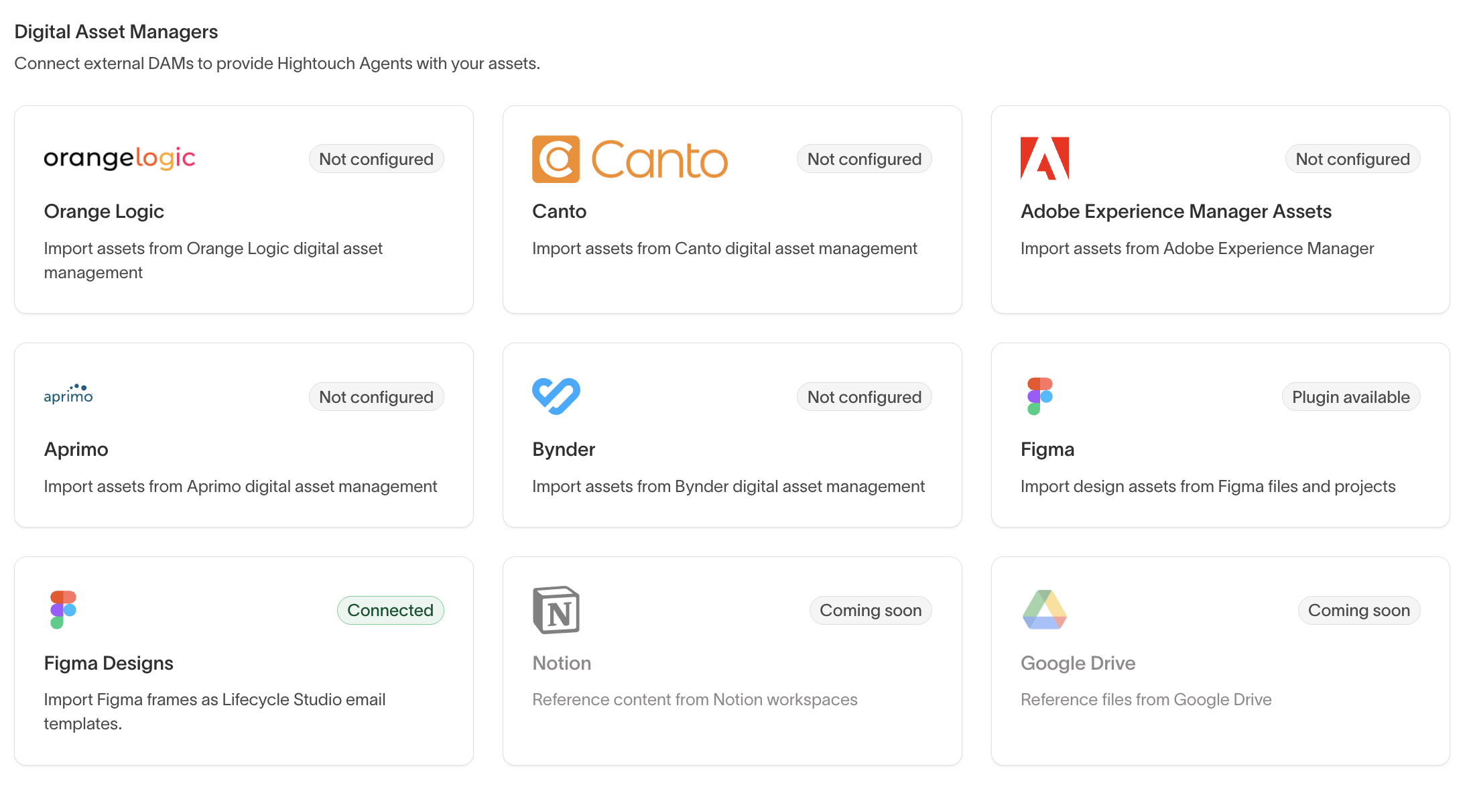
Task: Click 'Import assets from Adobe Experience Manager' text
Action: click(1197, 248)
